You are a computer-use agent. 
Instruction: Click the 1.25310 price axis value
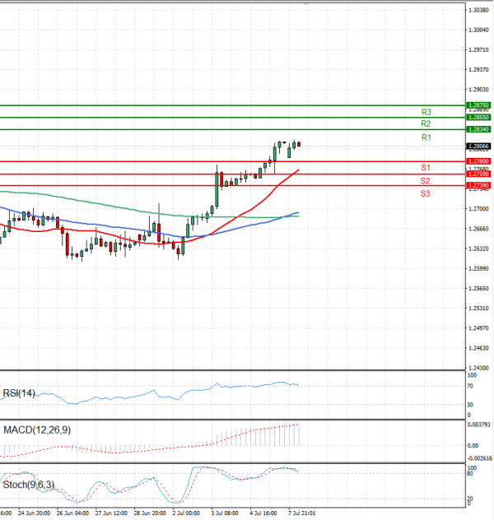point(478,309)
